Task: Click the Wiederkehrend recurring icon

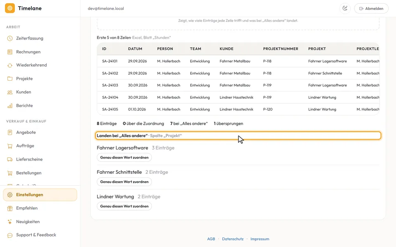Action: click(x=10, y=65)
